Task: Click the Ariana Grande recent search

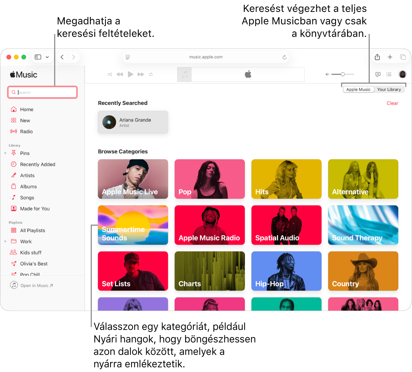Action: (x=133, y=122)
